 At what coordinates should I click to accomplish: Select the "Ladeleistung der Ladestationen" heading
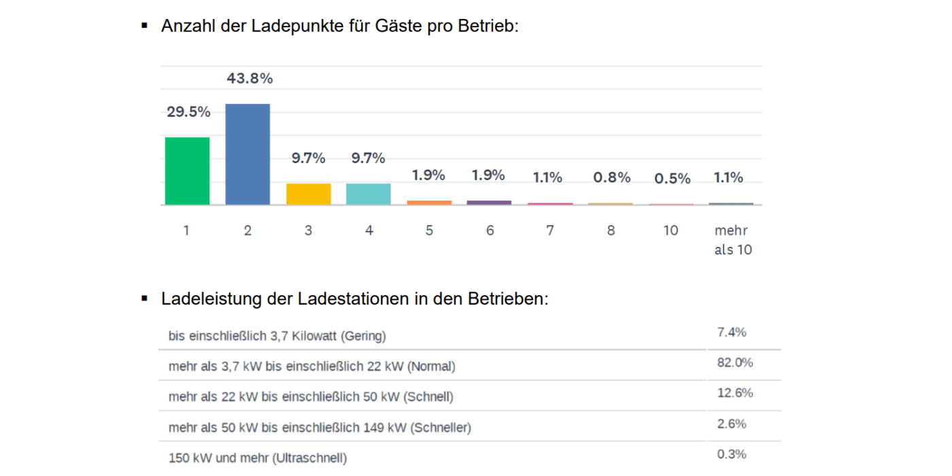coord(354,299)
